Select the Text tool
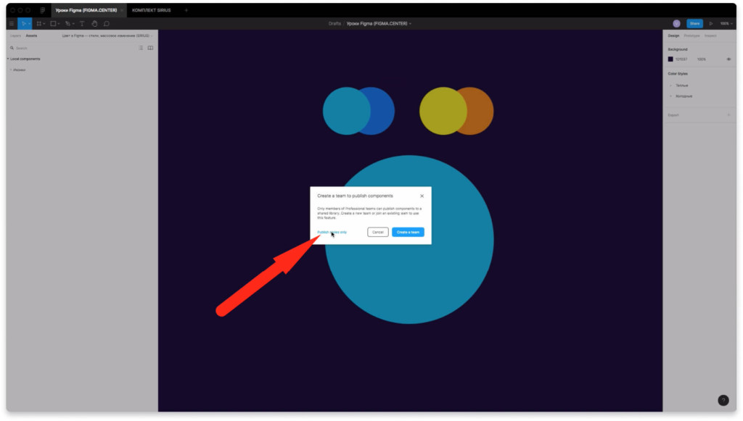Image resolution: width=743 pixels, height=421 pixels. tap(81, 23)
